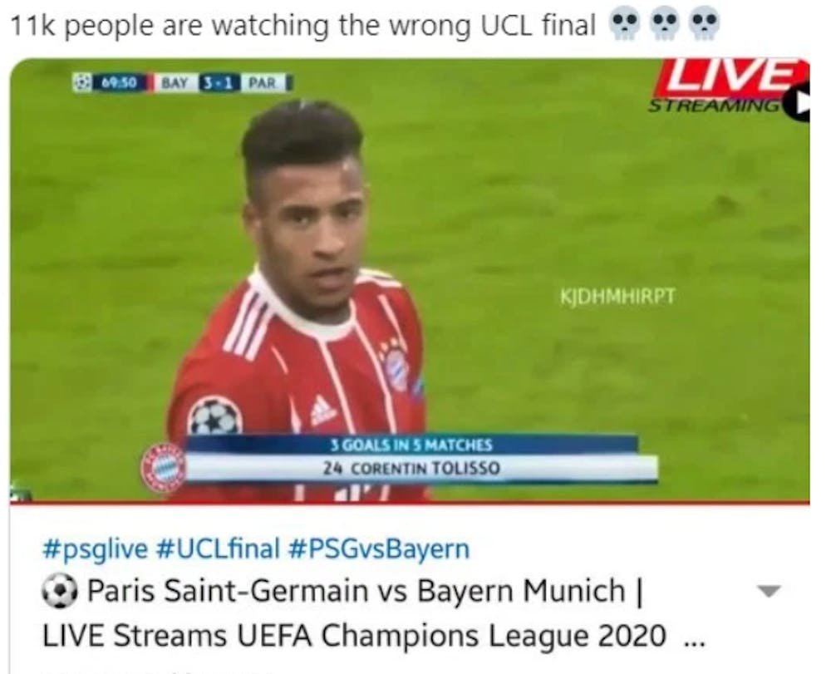
Task: Click the soccer ball emoji in title
Action: pos(60,591)
